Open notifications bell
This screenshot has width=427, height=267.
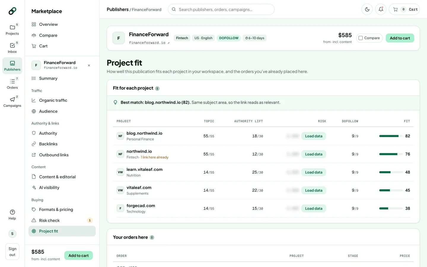pyautogui.click(x=381, y=9)
